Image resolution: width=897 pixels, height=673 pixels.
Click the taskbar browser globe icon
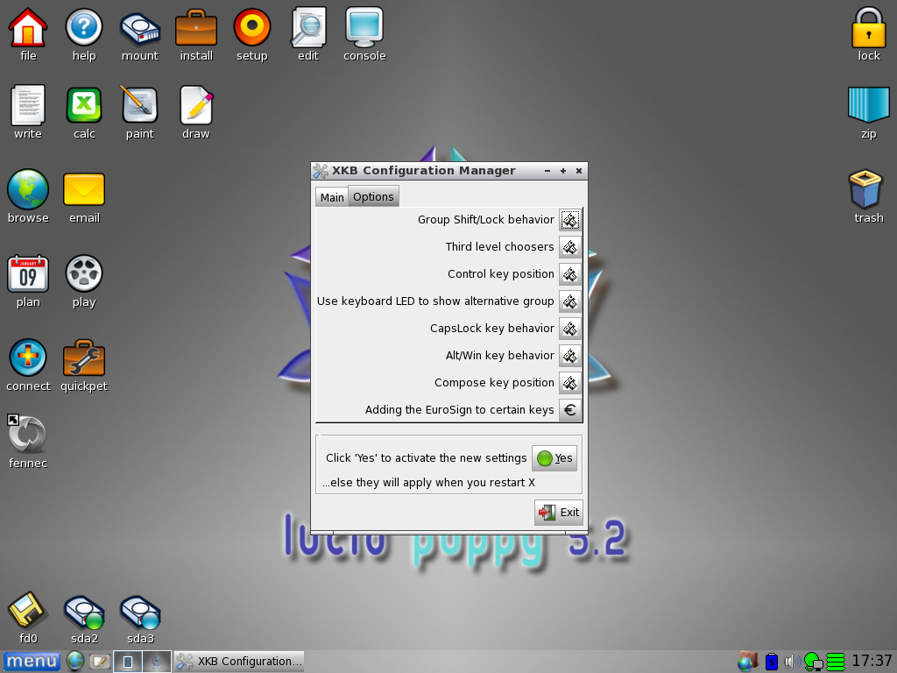pyautogui.click(x=75, y=662)
